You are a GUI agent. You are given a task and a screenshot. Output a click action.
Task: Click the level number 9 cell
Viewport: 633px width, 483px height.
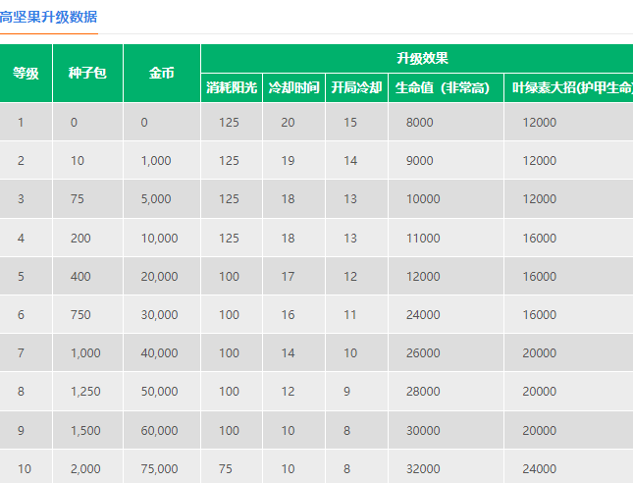26,431
